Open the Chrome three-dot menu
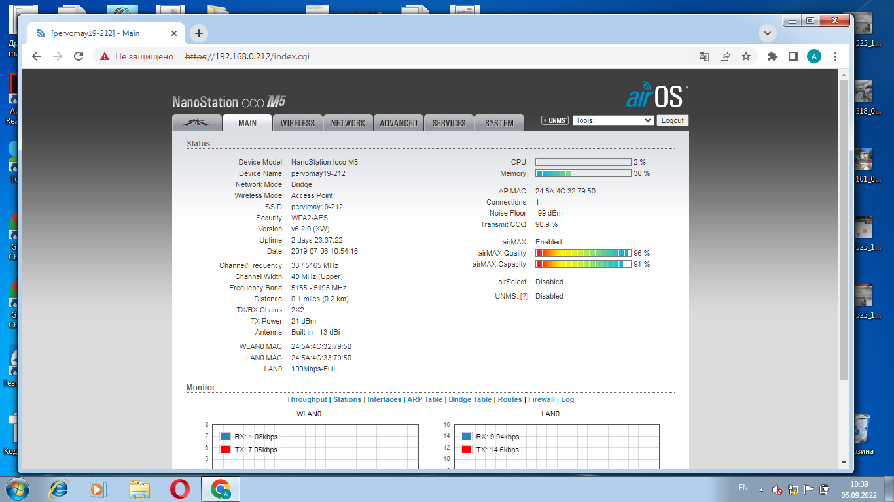894x502 pixels. click(836, 56)
